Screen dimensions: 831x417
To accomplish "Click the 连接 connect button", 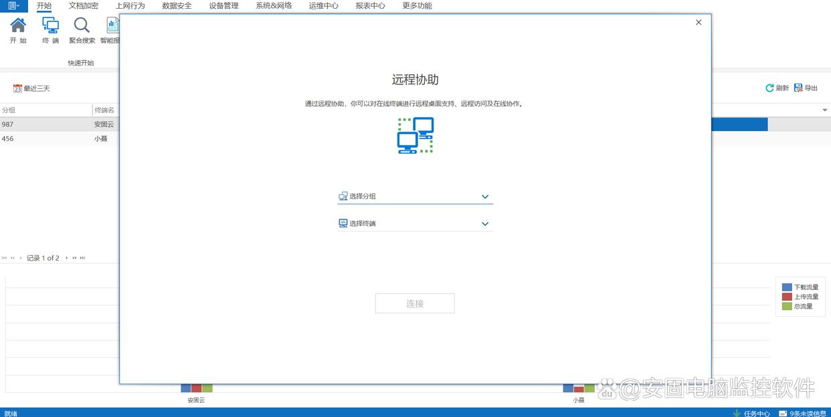I will (415, 303).
